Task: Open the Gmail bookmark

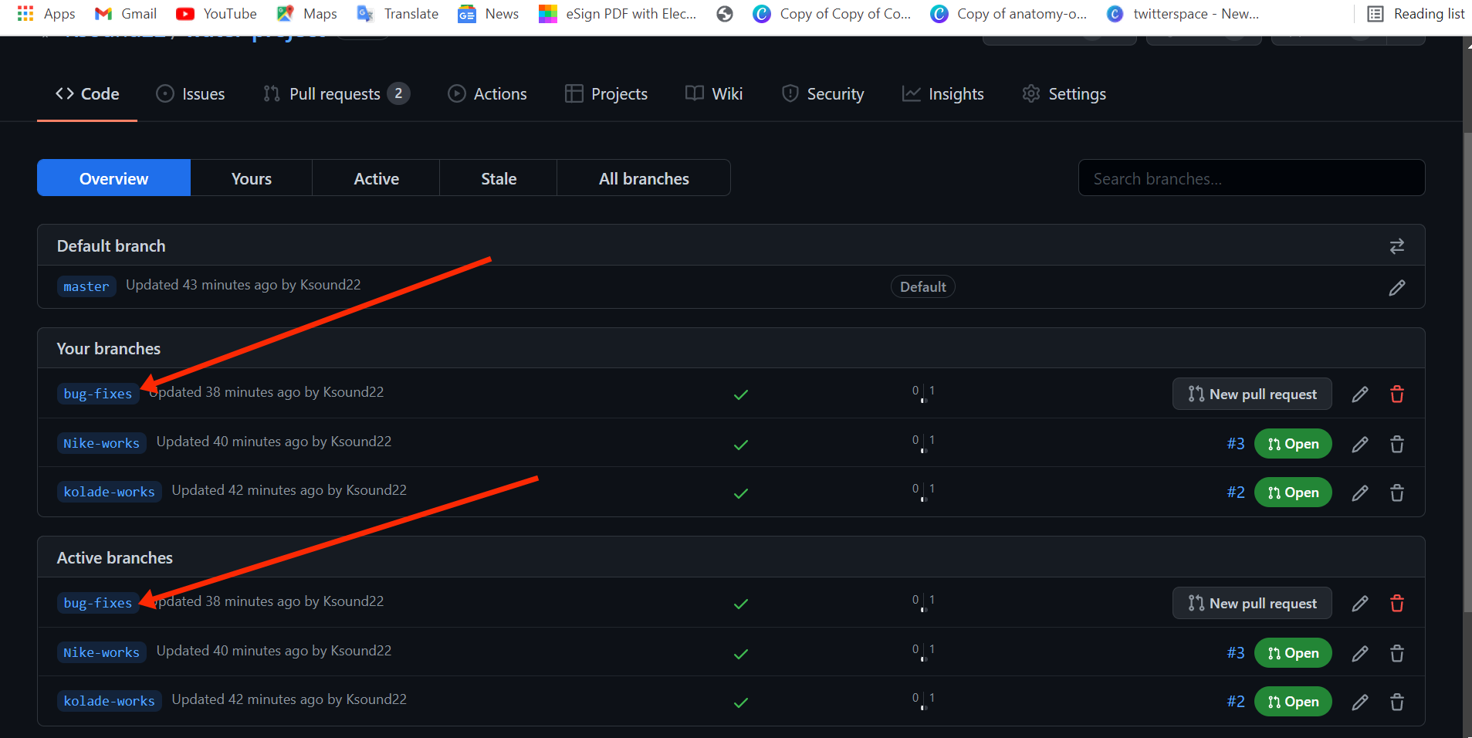Action: coord(126,14)
